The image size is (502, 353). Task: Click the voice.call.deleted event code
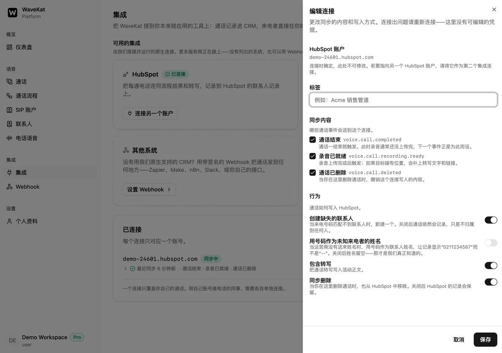pos(375,172)
